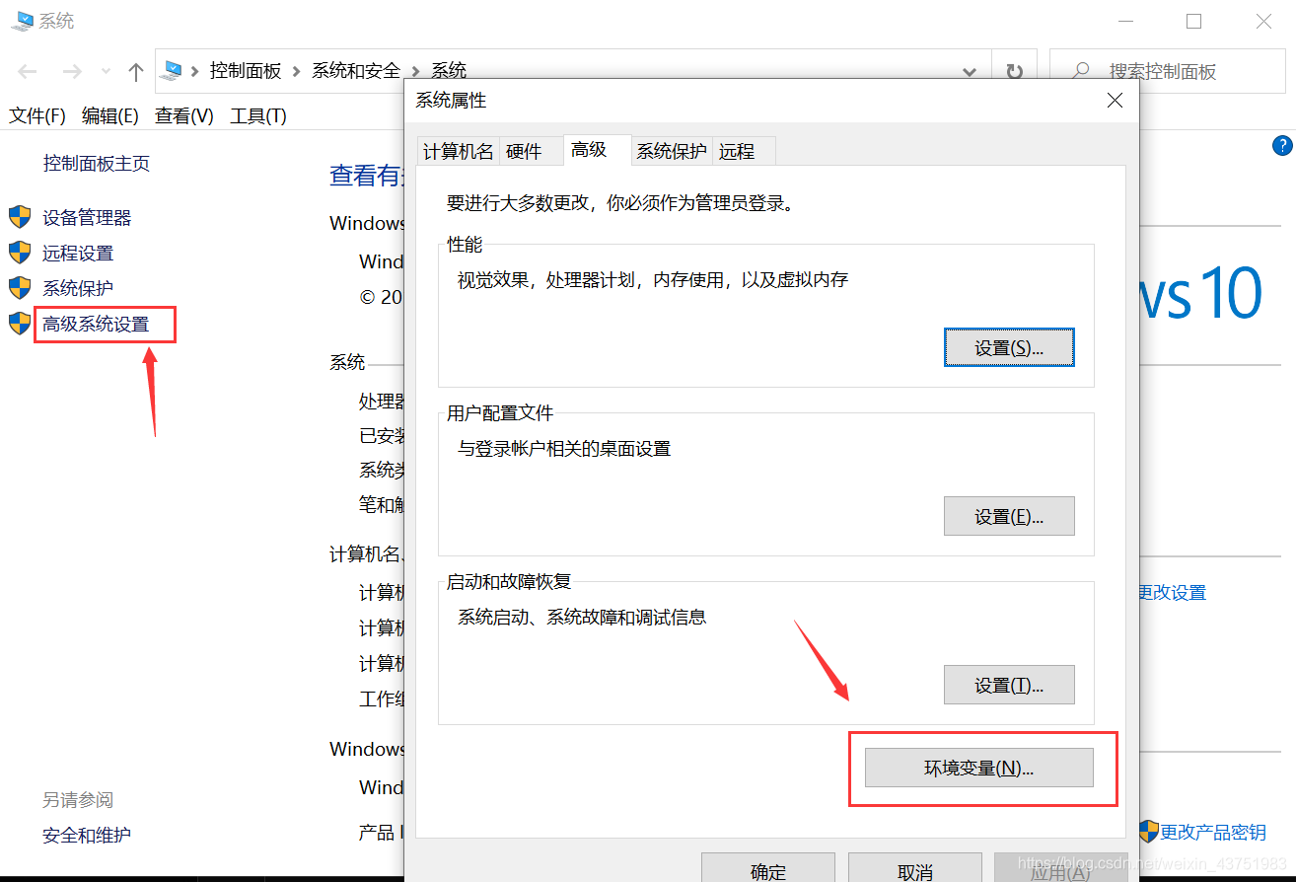1296x882 pixels.
Task: Switch to the 远程 tab
Action: 736,150
